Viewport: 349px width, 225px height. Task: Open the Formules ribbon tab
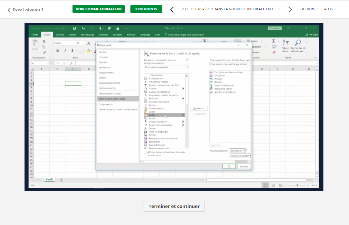click(x=104, y=35)
